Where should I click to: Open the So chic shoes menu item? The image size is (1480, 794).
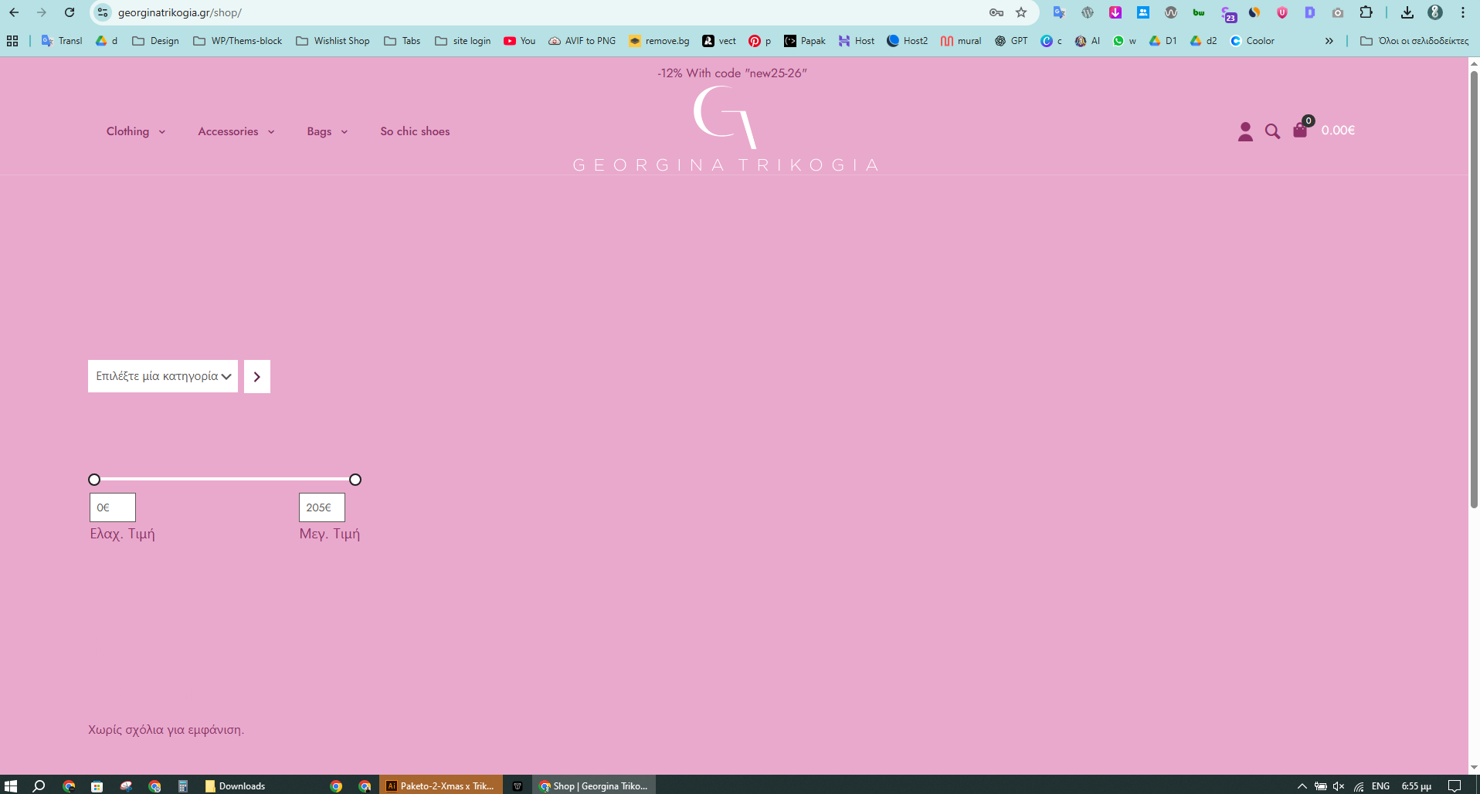coord(415,131)
